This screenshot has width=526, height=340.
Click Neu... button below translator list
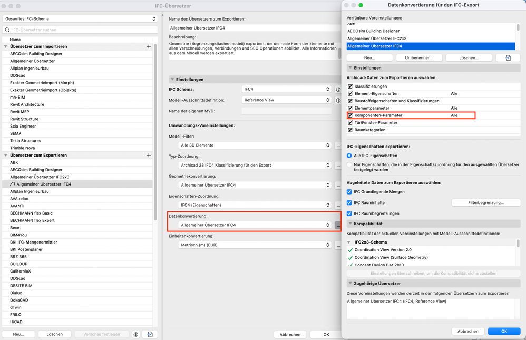[x=18, y=334]
